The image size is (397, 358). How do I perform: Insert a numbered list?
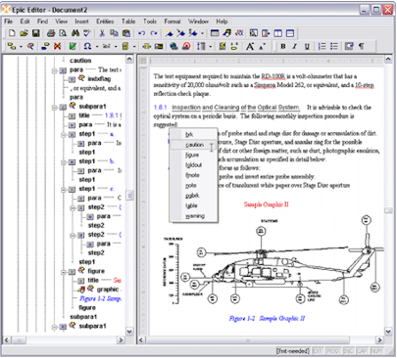click(x=322, y=46)
